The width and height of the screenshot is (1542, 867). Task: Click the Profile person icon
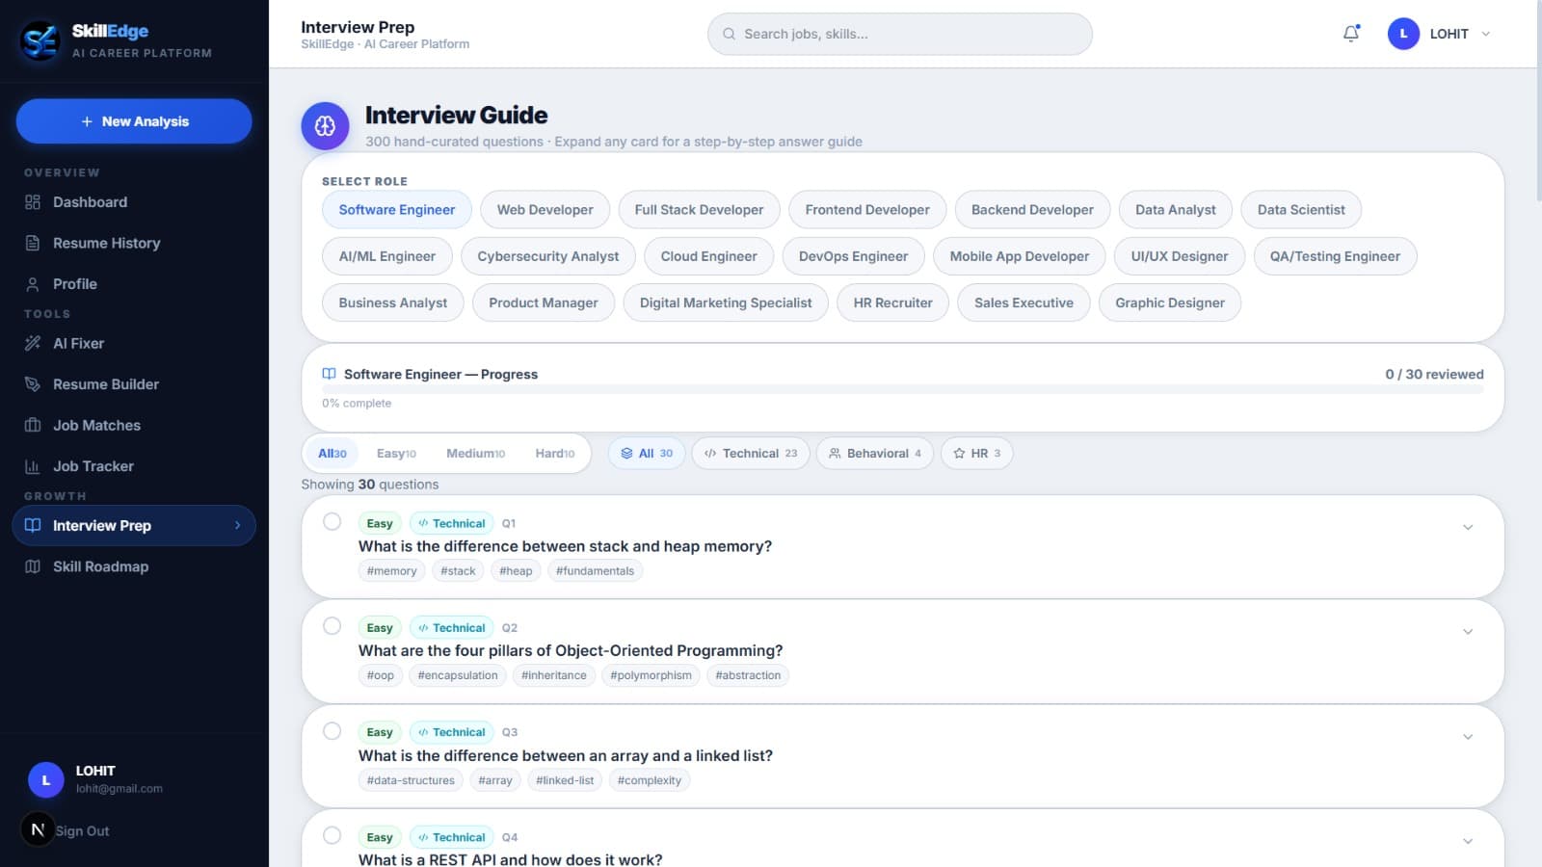point(33,284)
